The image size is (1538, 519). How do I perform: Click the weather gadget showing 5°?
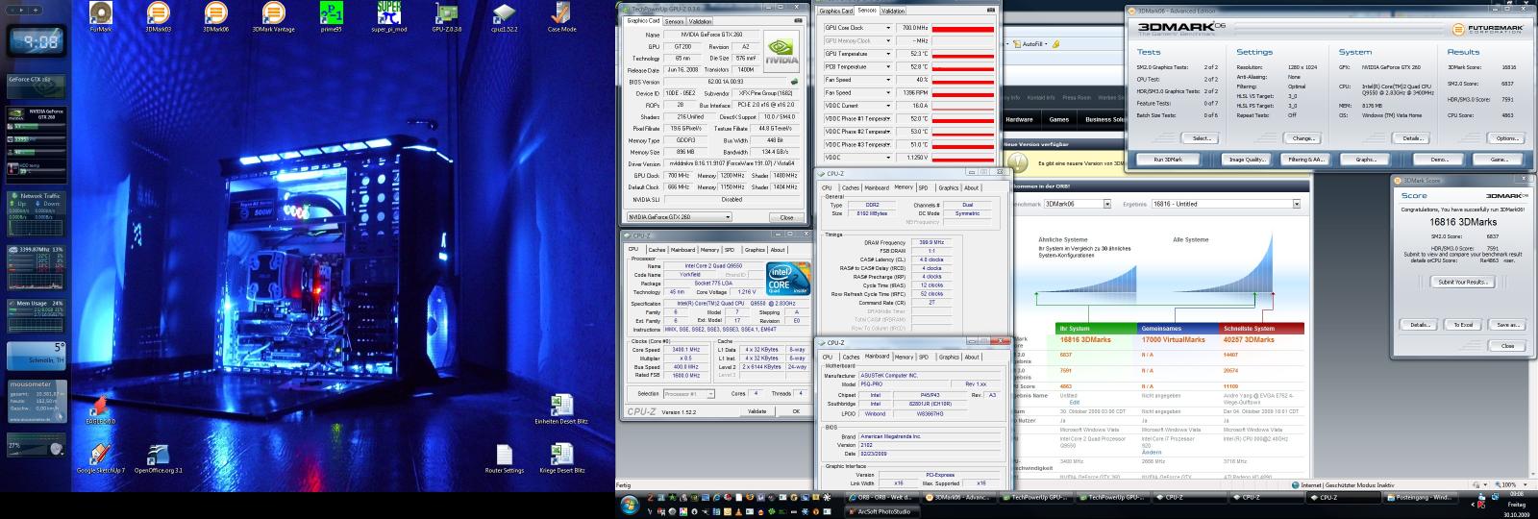(x=36, y=356)
